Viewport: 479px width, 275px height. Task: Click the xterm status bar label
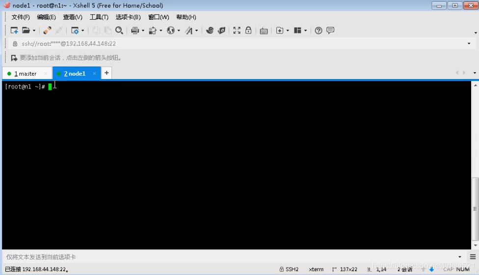click(316, 269)
